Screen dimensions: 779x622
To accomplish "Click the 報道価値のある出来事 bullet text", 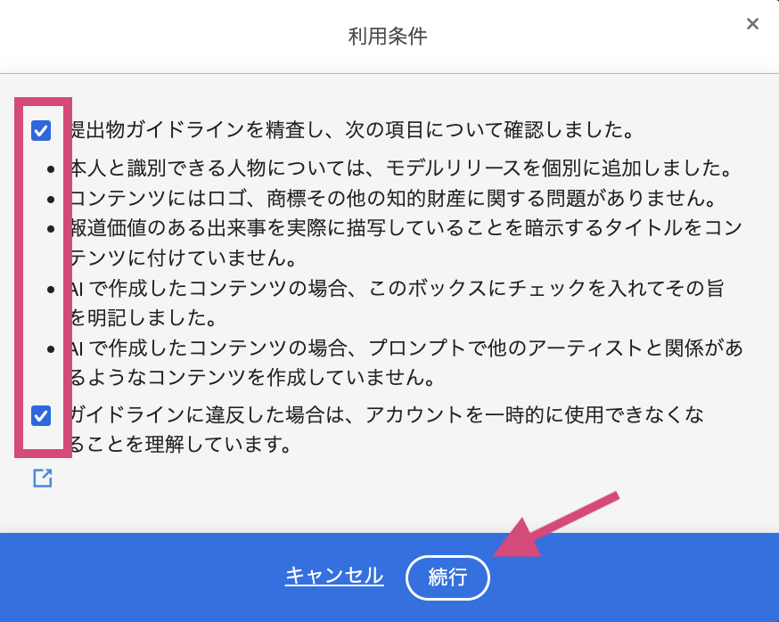I will coord(406,228).
